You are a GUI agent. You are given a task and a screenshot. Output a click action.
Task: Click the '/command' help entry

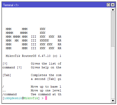pyautogui.click(x=9, y=94)
